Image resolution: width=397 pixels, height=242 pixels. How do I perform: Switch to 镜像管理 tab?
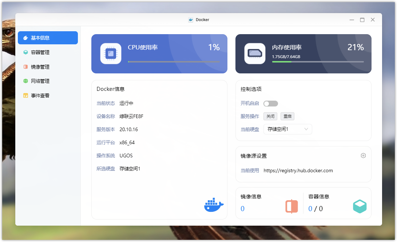40,67
